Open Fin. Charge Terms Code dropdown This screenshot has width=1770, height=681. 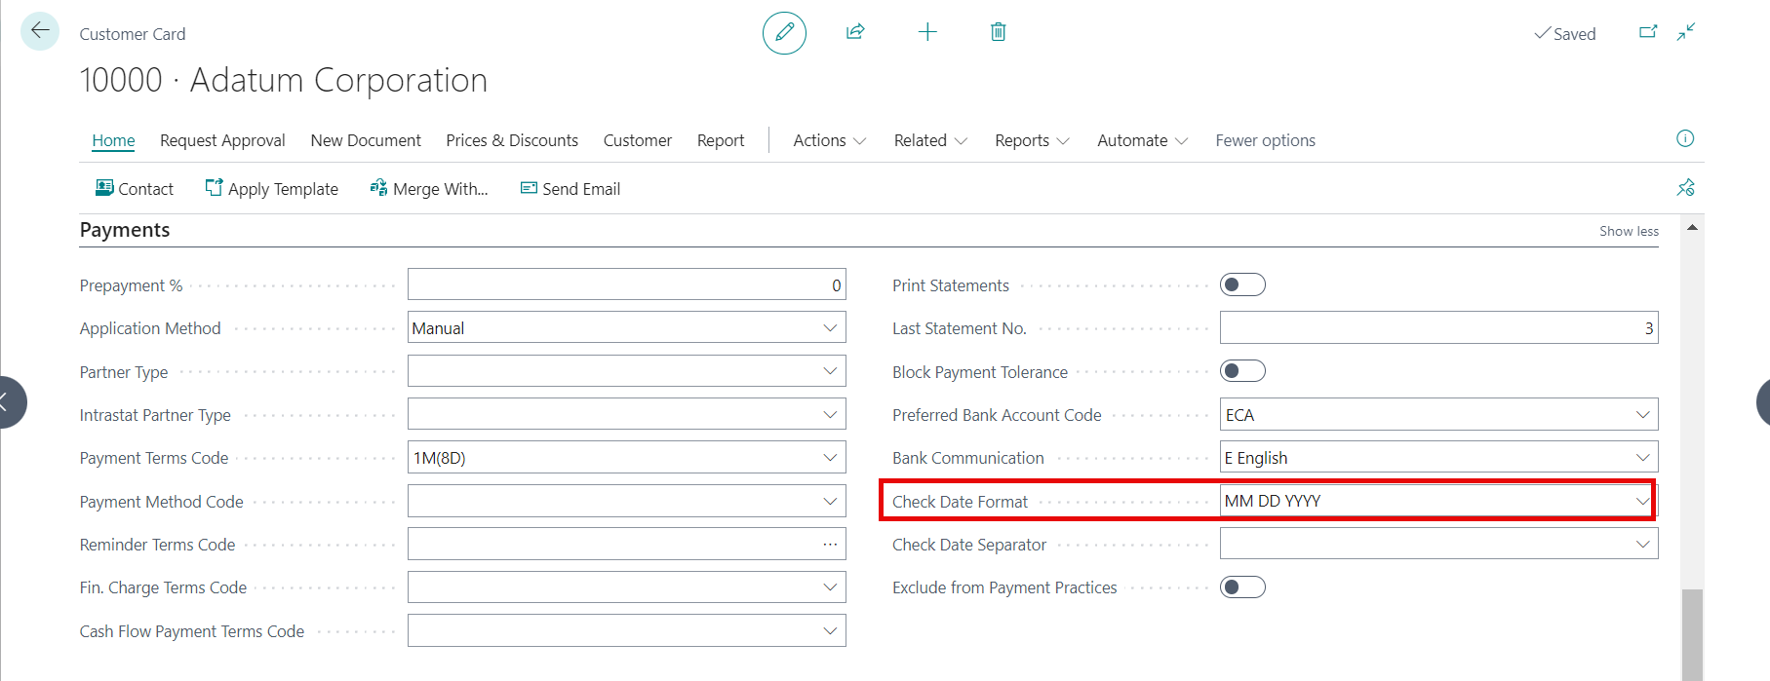(830, 586)
